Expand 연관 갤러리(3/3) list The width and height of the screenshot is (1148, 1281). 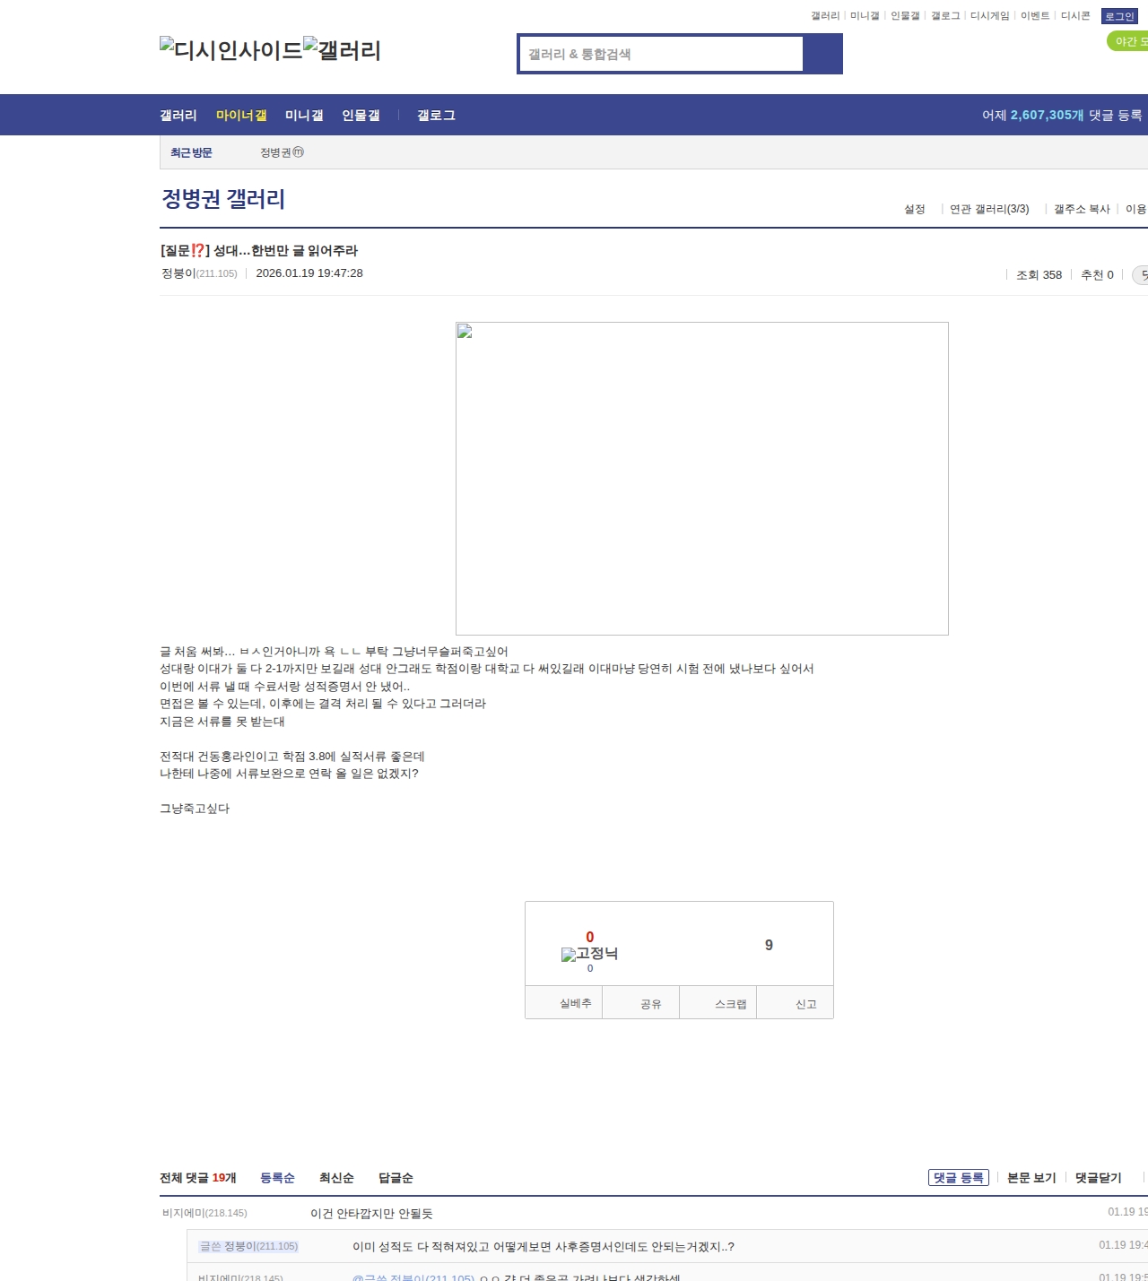point(989,209)
